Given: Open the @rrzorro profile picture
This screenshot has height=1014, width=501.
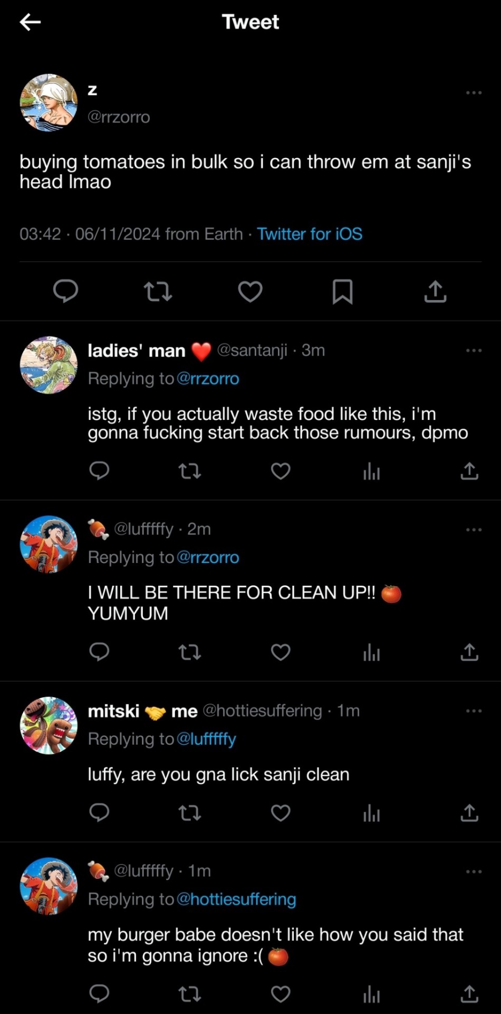Looking at the screenshot, I should pyautogui.click(x=49, y=102).
